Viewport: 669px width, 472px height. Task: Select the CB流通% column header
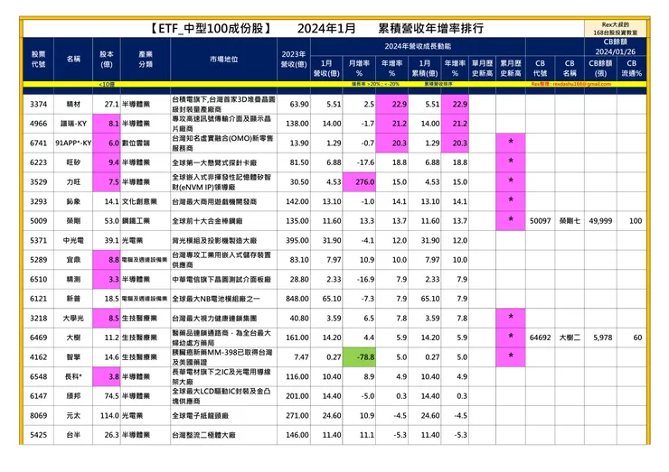coord(631,69)
